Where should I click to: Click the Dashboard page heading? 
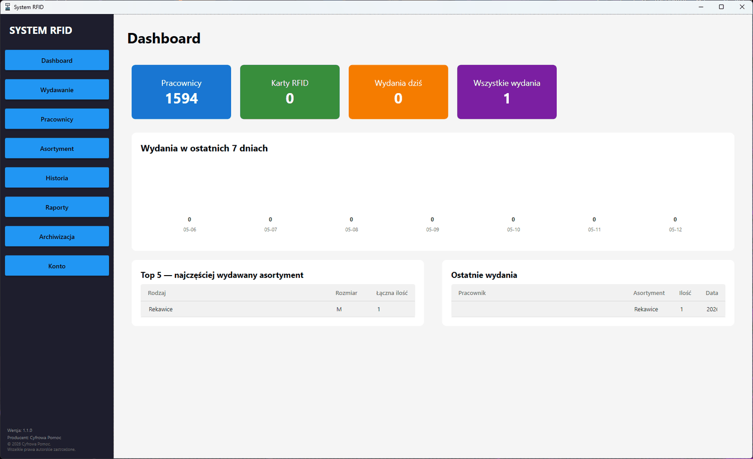tap(164, 38)
